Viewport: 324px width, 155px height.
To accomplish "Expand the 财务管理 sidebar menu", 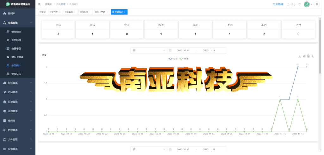I will [x=18, y=83].
